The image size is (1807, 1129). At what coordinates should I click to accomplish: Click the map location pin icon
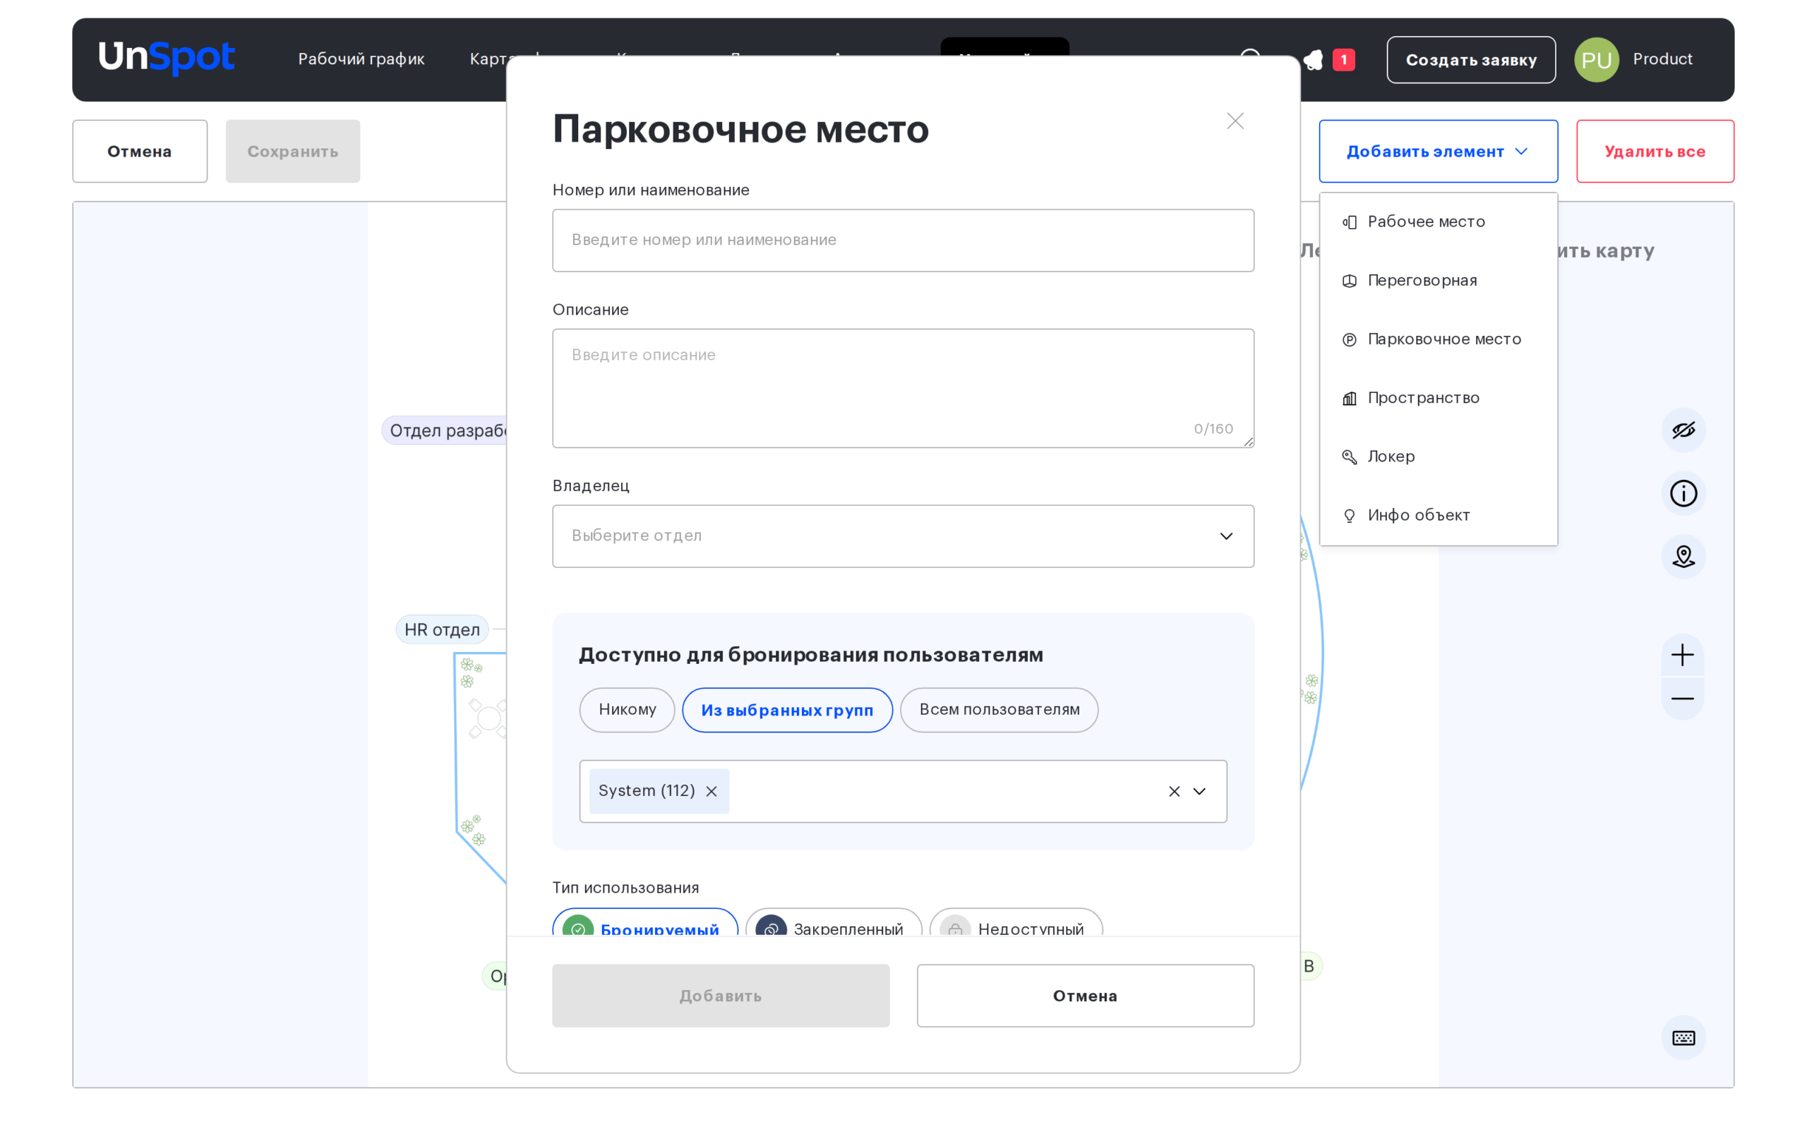(1683, 557)
